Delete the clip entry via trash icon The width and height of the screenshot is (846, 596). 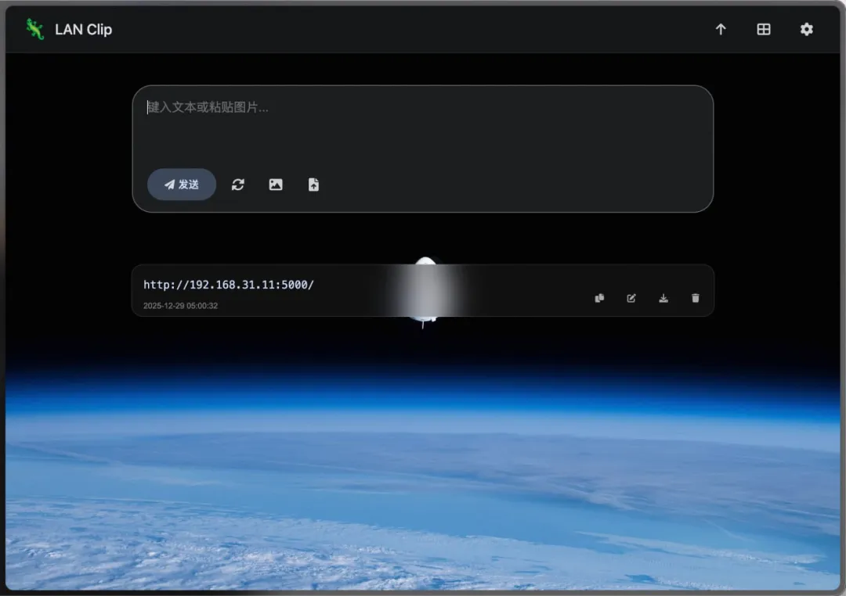(x=696, y=298)
